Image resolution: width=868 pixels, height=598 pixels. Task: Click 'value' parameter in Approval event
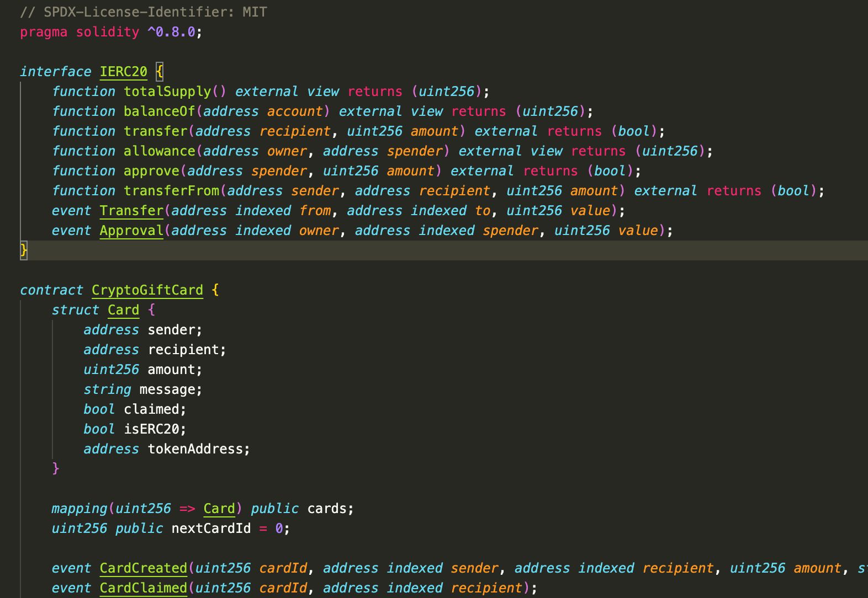(x=638, y=231)
